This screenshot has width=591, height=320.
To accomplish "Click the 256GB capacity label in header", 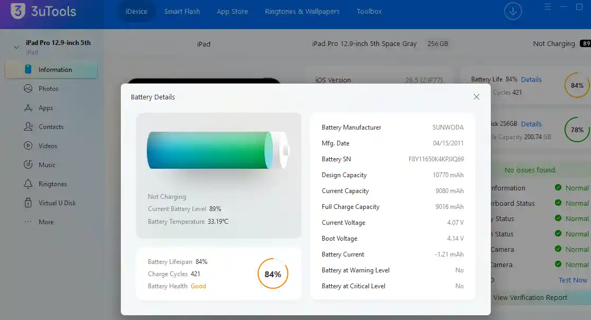I will (x=438, y=43).
